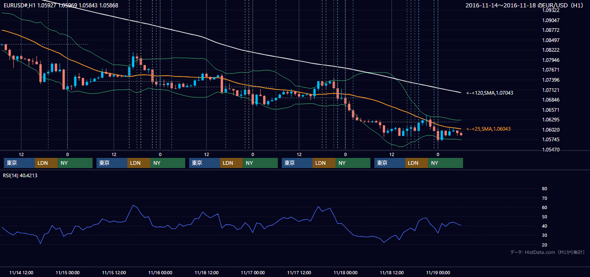Viewport: 590px width, 277px height.
Task: Click RSI axis level 30
Action: coord(544,235)
